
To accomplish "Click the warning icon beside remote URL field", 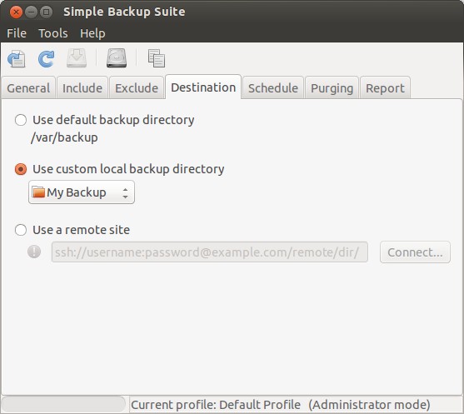I will [x=34, y=252].
